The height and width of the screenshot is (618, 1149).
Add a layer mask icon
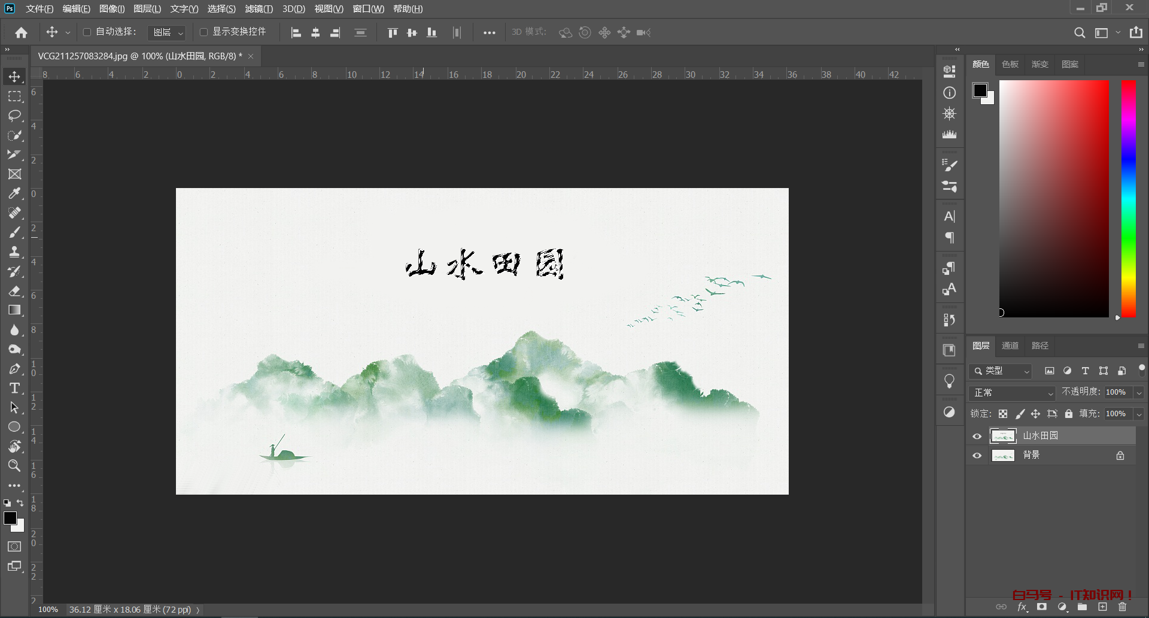1042,607
